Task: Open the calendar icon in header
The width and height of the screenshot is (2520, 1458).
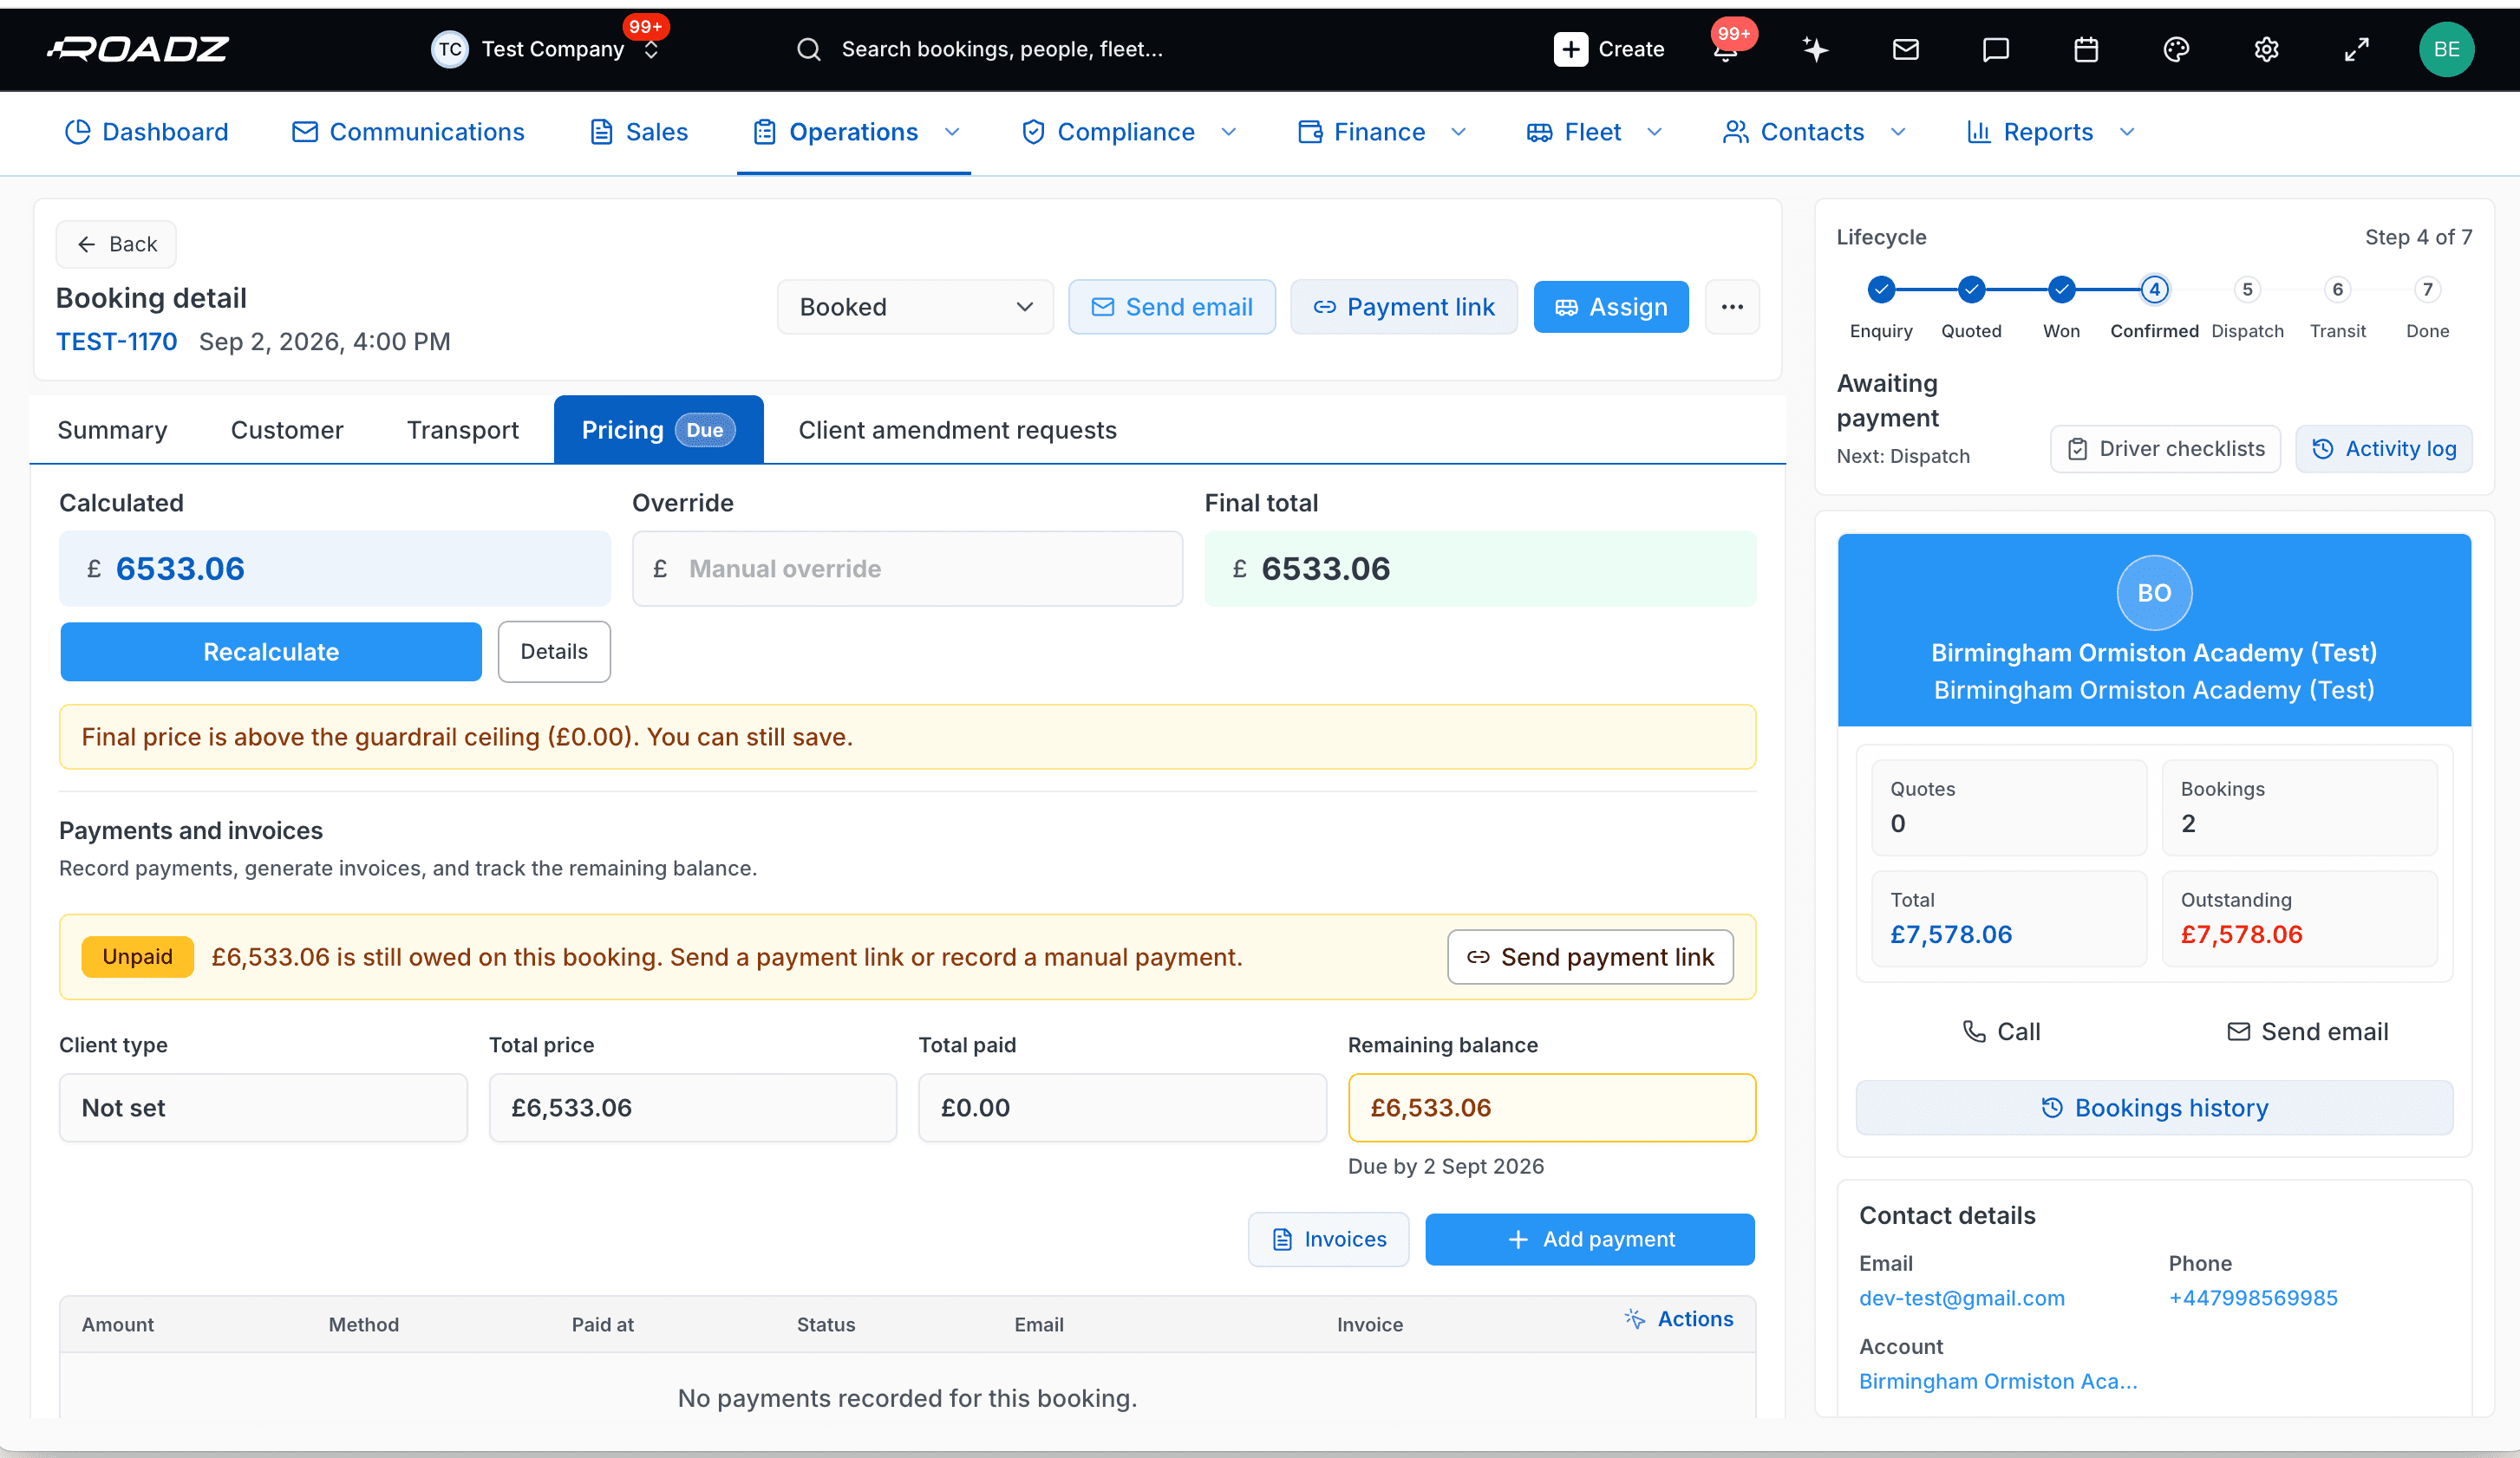Action: [x=2085, y=49]
